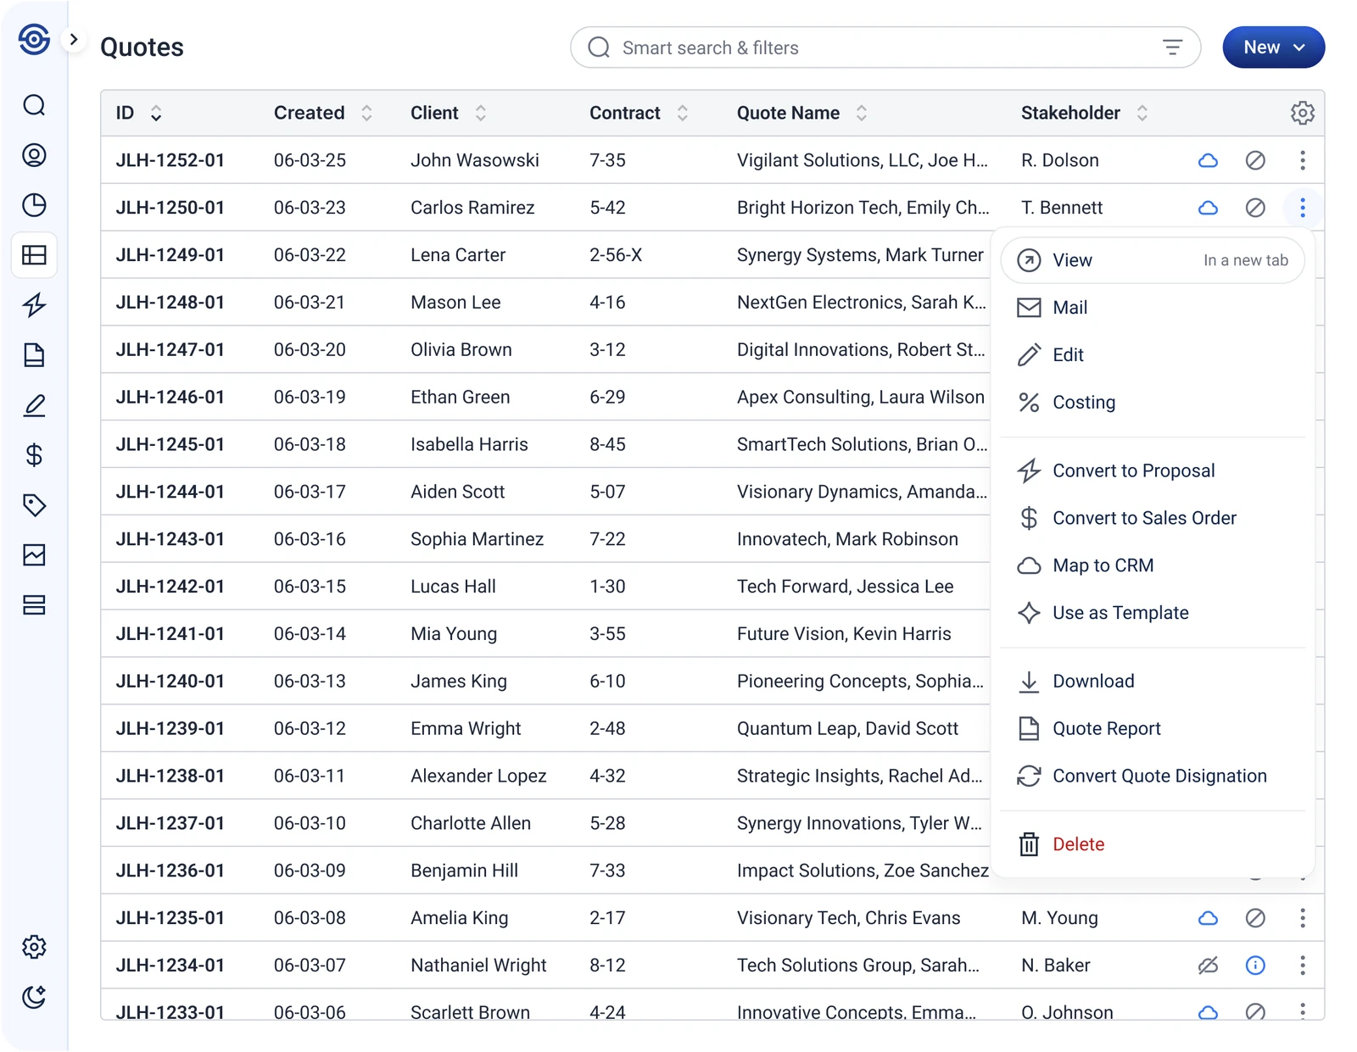The image size is (1357, 1052).
Task: Toggle dark mode moon icon
Action: pyautogui.click(x=34, y=997)
